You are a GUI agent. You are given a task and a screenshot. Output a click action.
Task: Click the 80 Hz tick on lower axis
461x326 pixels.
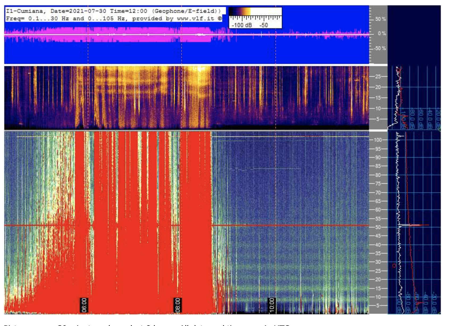click(378, 175)
